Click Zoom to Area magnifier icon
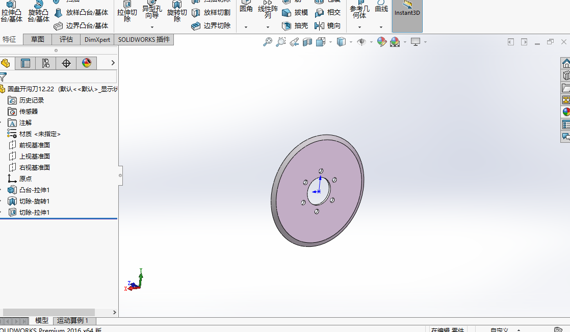The image size is (570, 332). (x=280, y=42)
